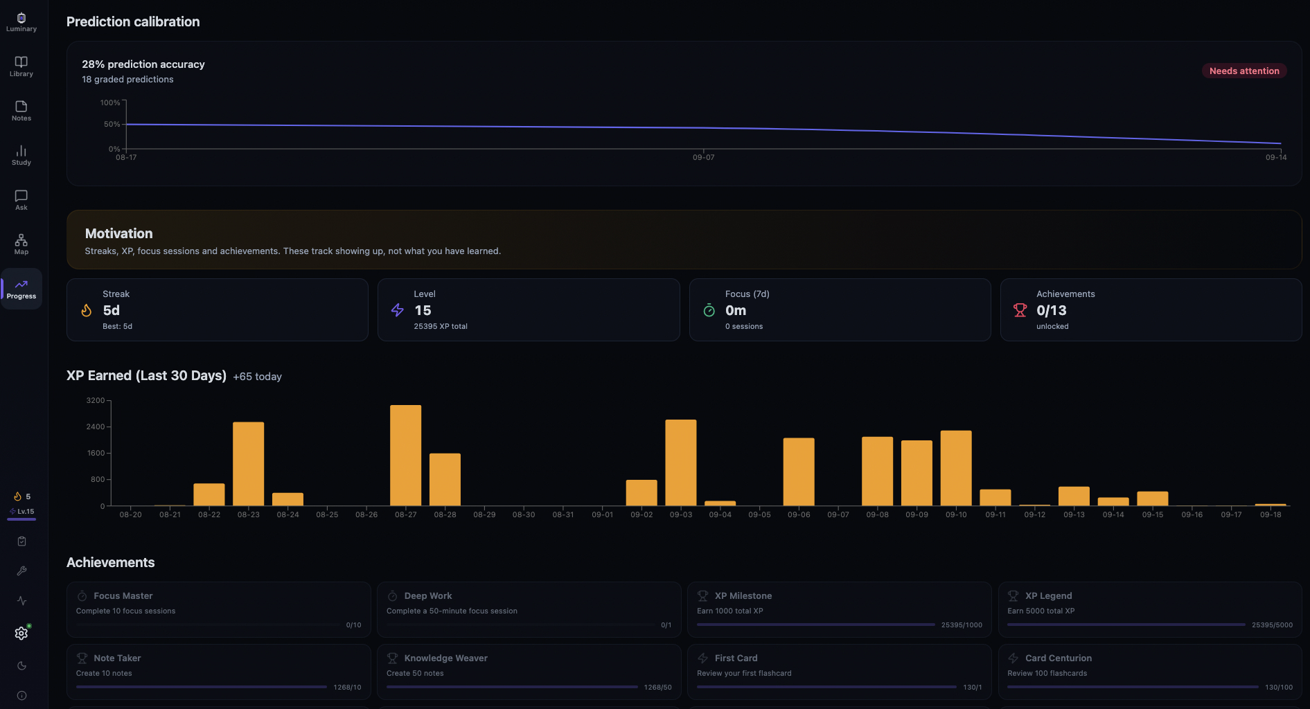Click the "0/13" achievements count

pos(1052,311)
